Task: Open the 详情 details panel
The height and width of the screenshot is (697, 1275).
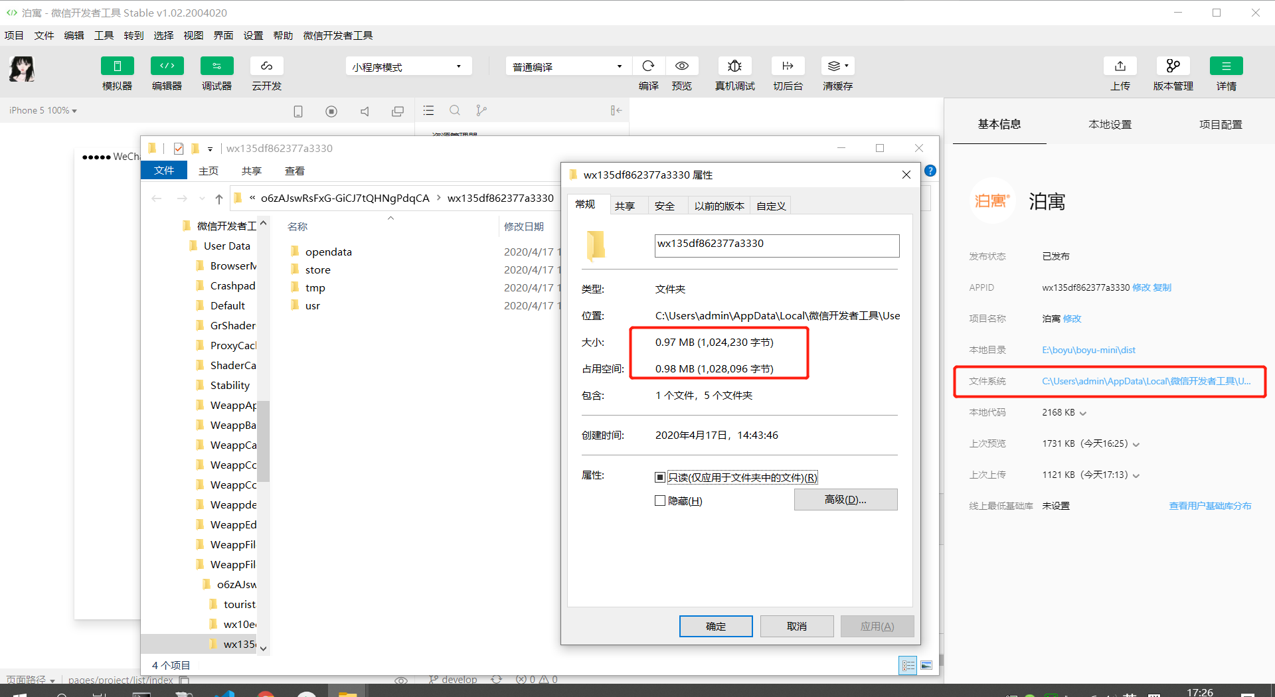Action: coord(1227,66)
